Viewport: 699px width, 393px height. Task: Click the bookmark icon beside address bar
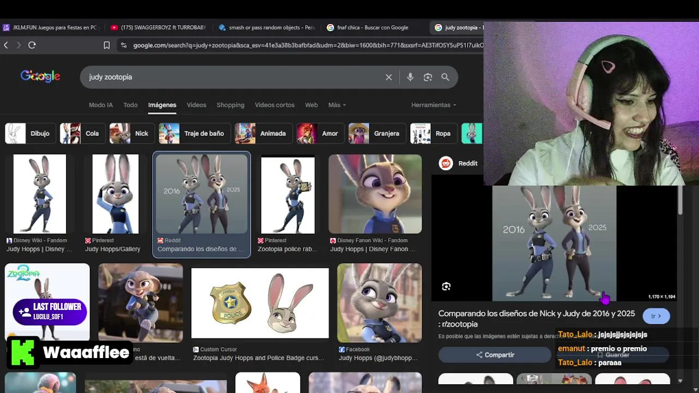107,45
